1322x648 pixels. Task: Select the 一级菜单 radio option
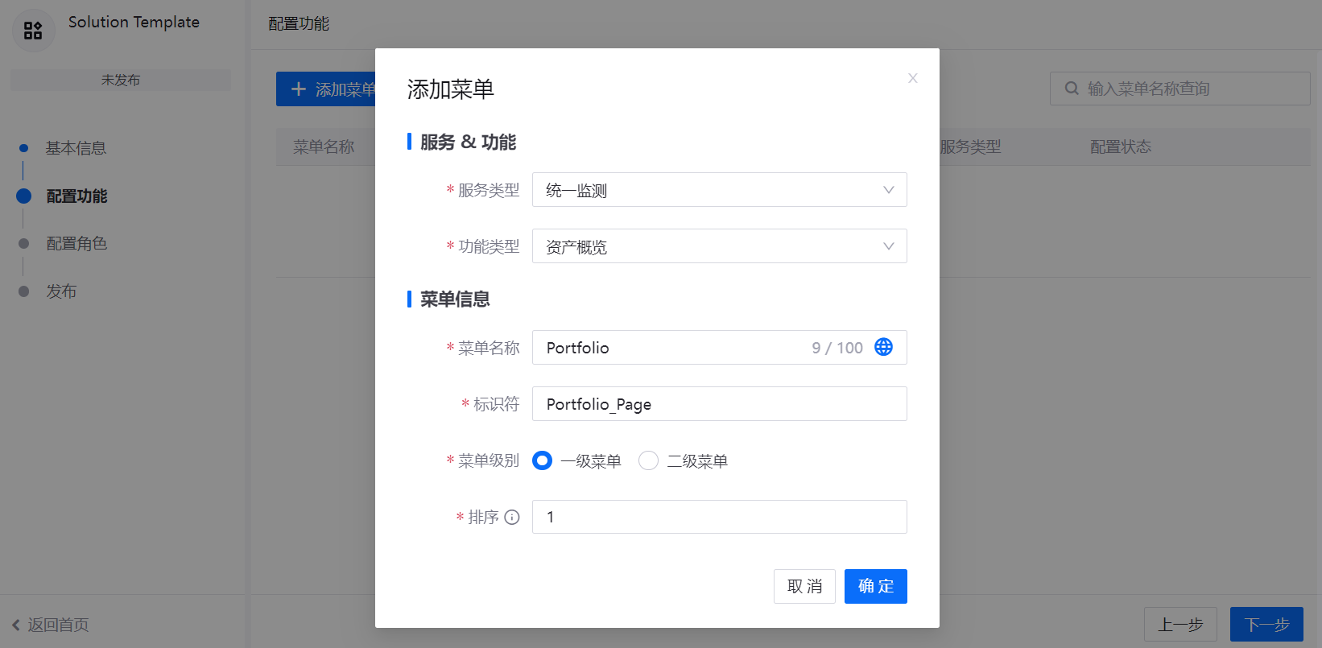(x=543, y=460)
